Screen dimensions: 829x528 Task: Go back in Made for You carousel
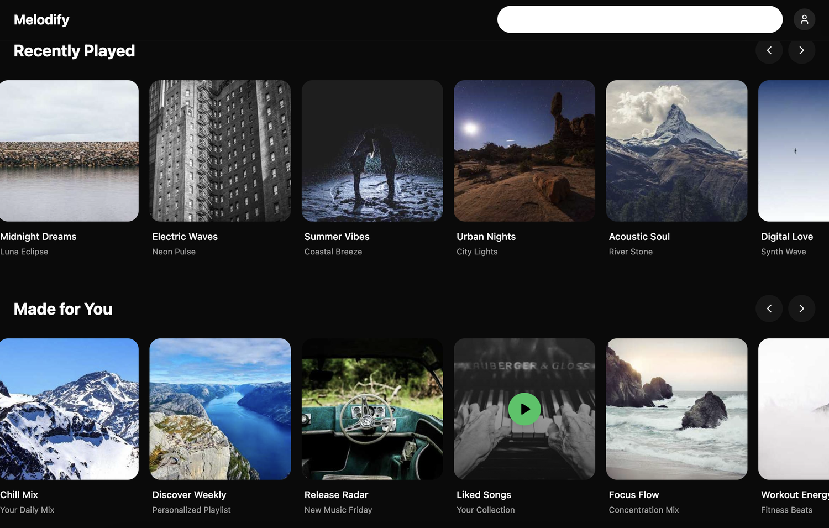click(x=769, y=309)
